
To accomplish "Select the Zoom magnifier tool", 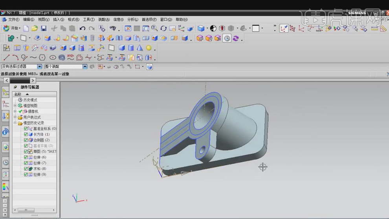I will click(154, 28).
